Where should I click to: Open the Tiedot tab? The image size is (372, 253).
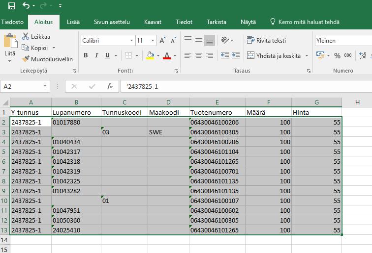(184, 22)
